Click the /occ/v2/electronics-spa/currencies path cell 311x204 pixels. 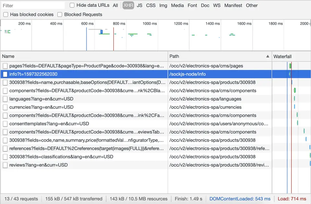(x=220, y=107)
